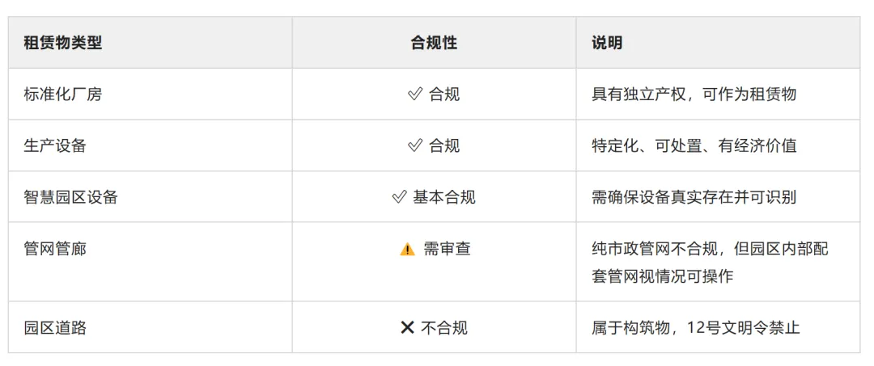Click the text 需确保设备真实存在并可识别
874x366 pixels.
click(x=694, y=197)
